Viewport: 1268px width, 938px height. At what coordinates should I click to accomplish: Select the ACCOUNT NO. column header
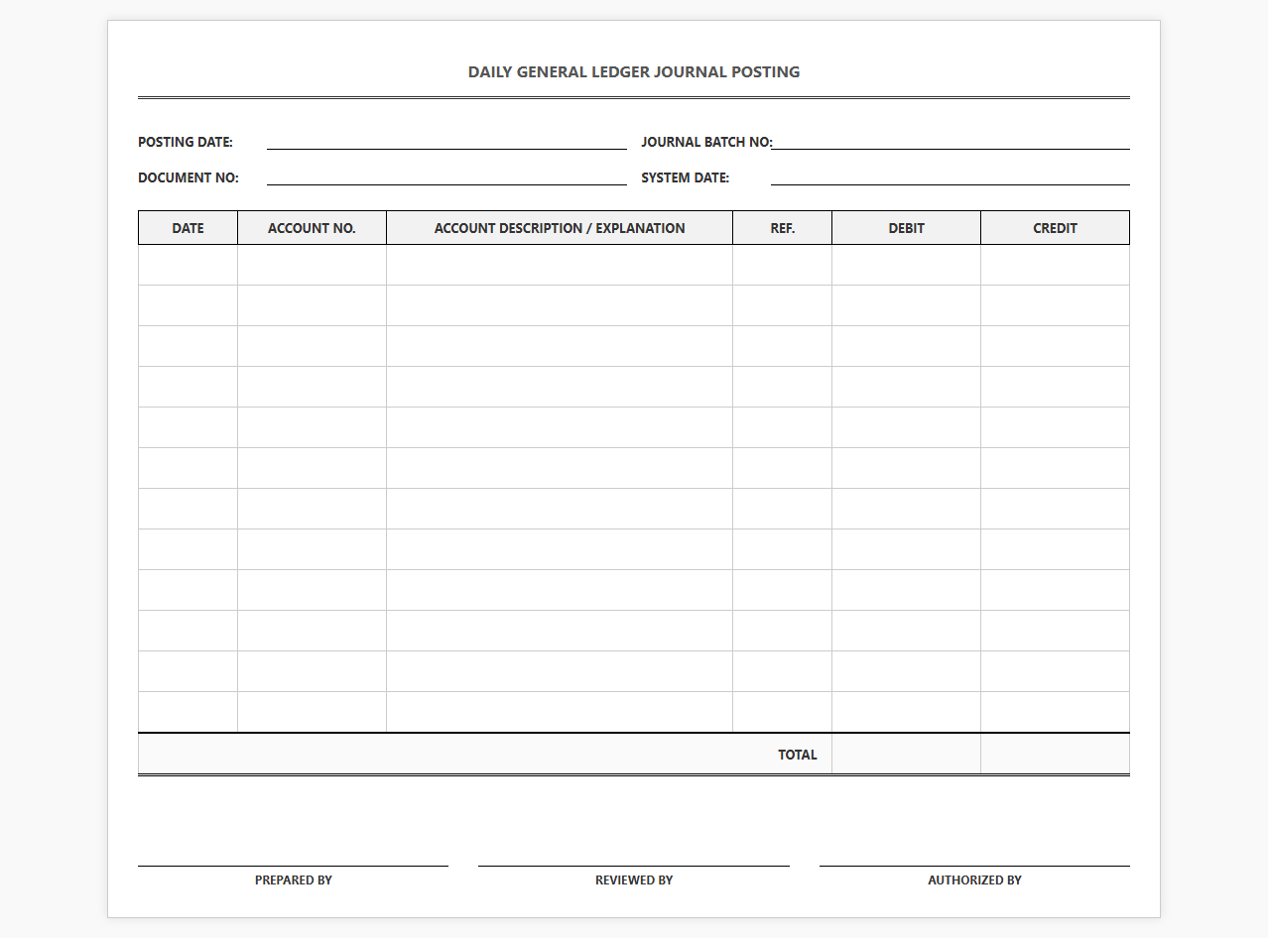point(312,228)
